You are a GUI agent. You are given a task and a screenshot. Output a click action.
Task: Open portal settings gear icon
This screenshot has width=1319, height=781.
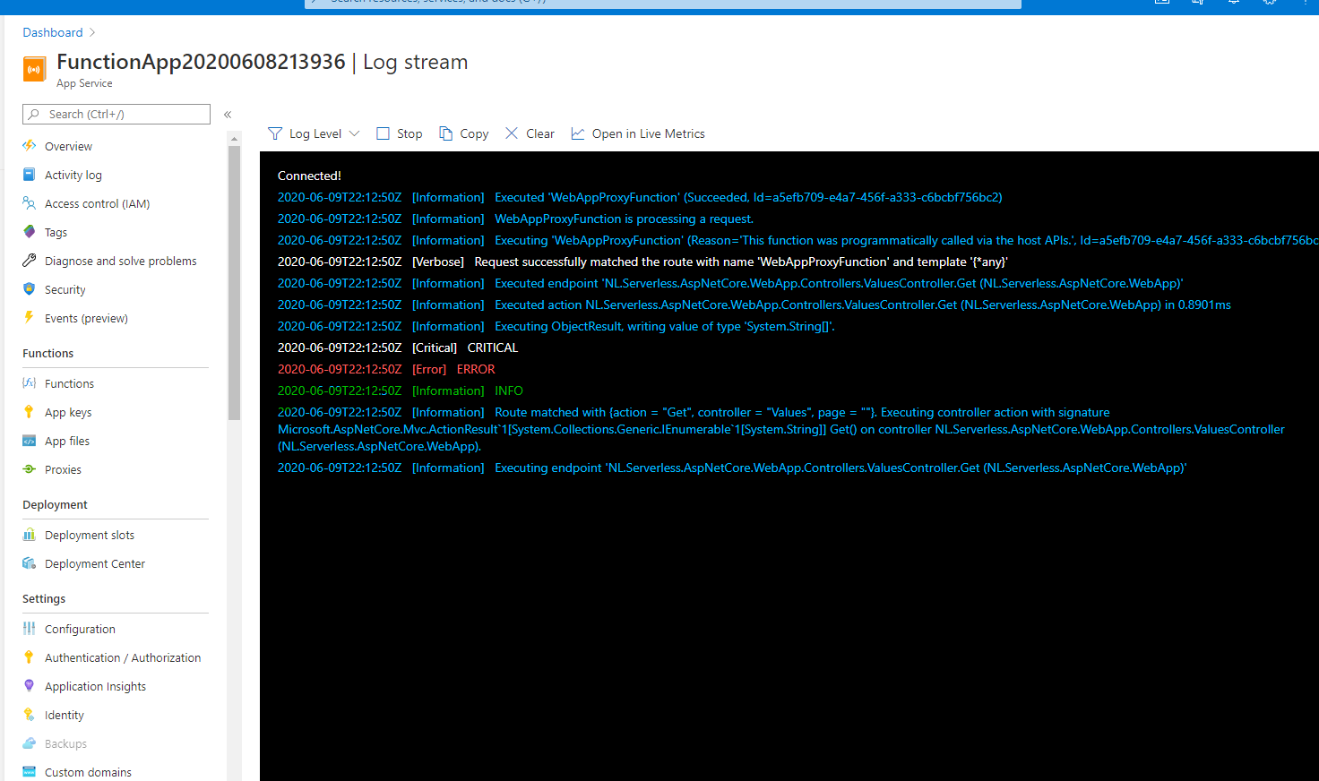(x=1269, y=3)
